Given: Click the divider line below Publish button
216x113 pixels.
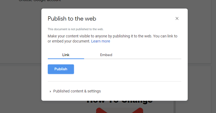Looking at the screenshot, I should coord(114,81).
